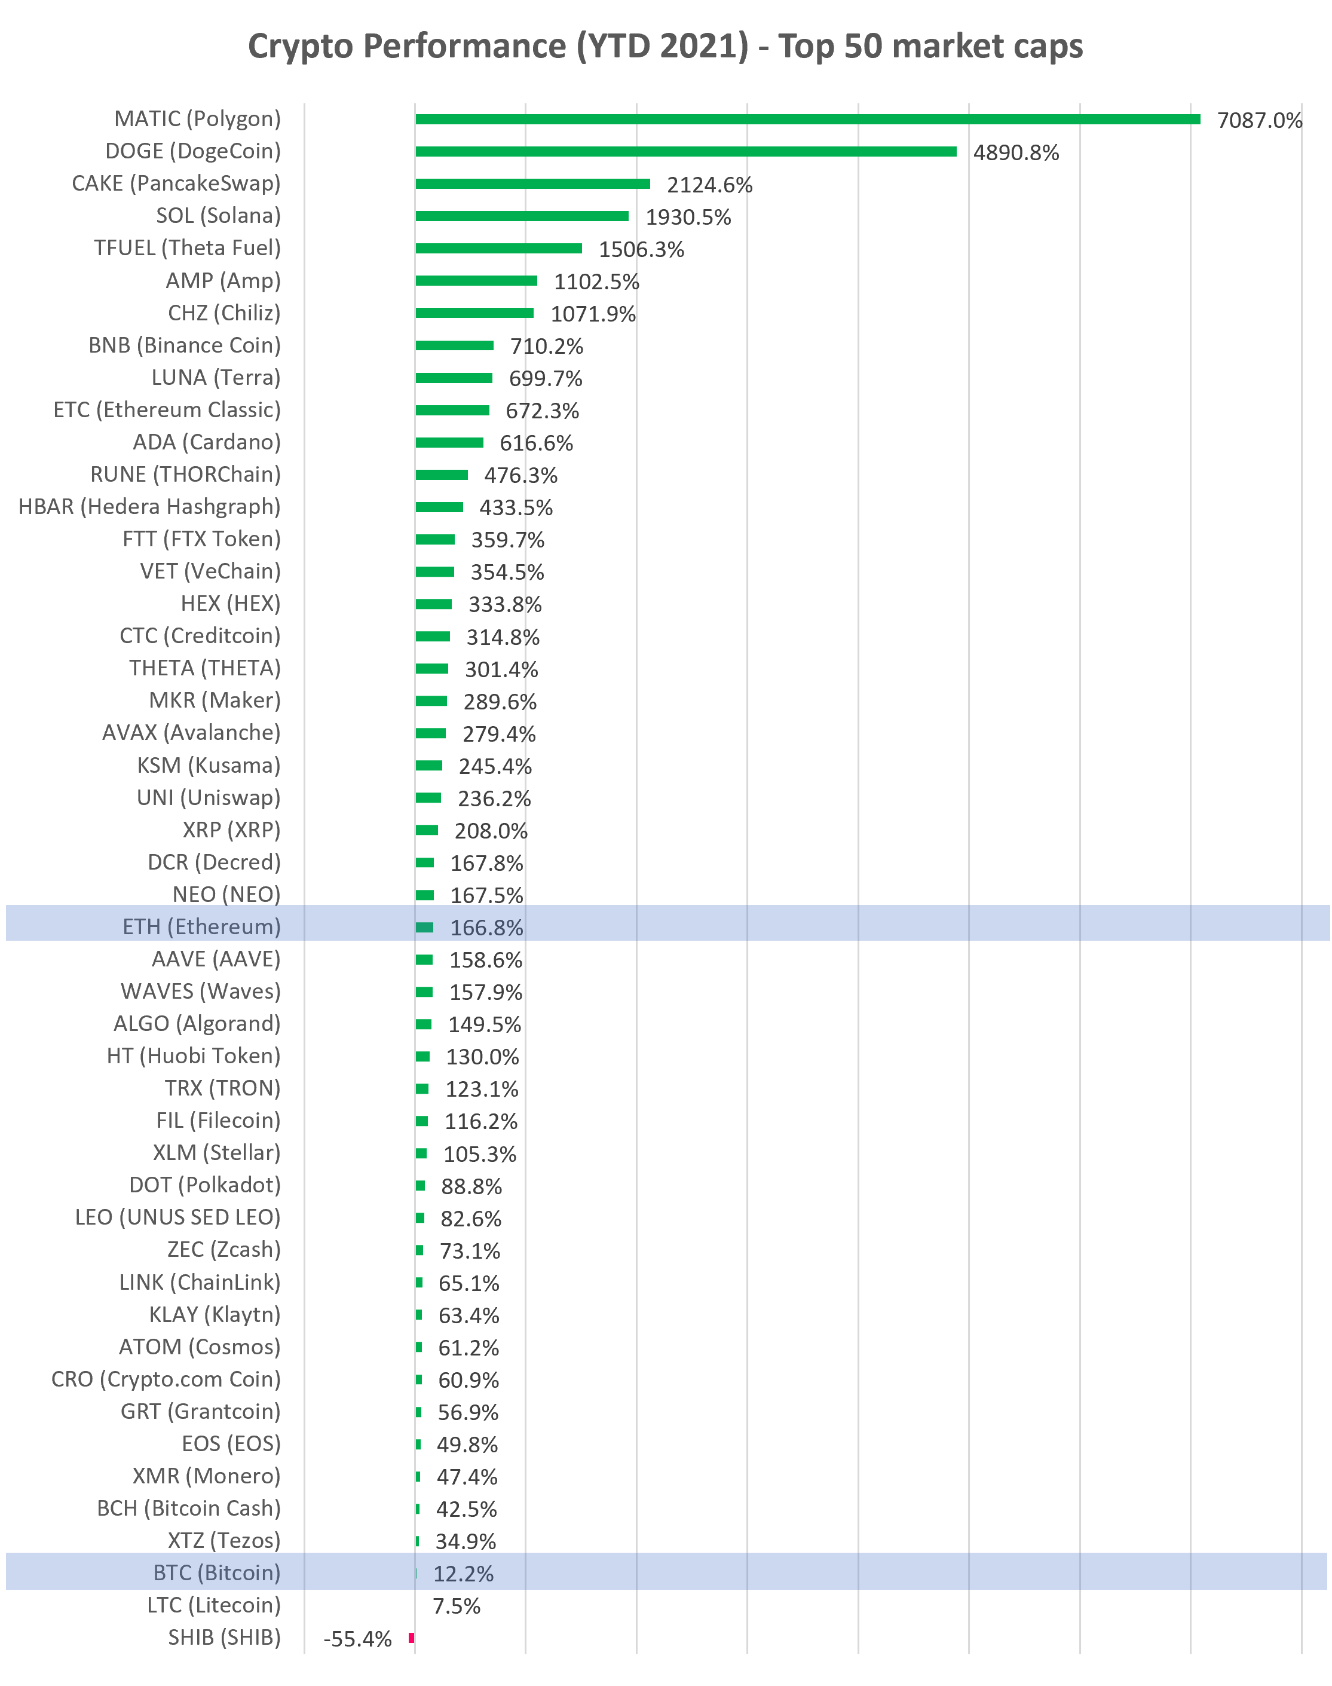Click the 4890.8% data label

[x=1015, y=152]
